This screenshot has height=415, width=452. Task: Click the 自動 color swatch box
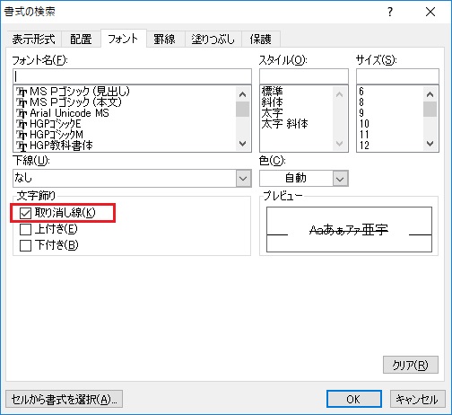[x=296, y=179]
